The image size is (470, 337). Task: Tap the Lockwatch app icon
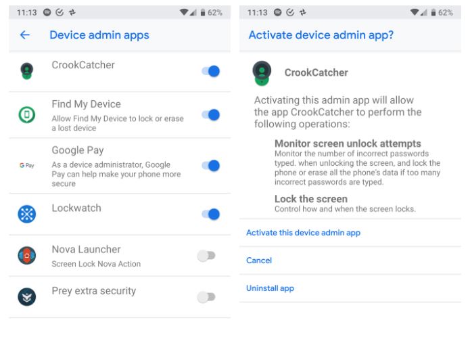(x=26, y=214)
